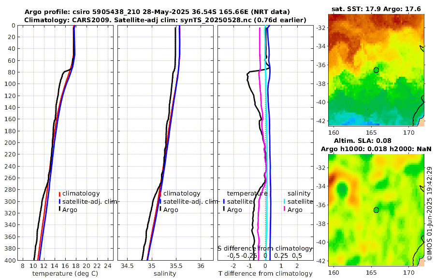This screenshot has height=280, width=435.
Task: Click the float location circle on SST map
Action: (x=376, y=70)
